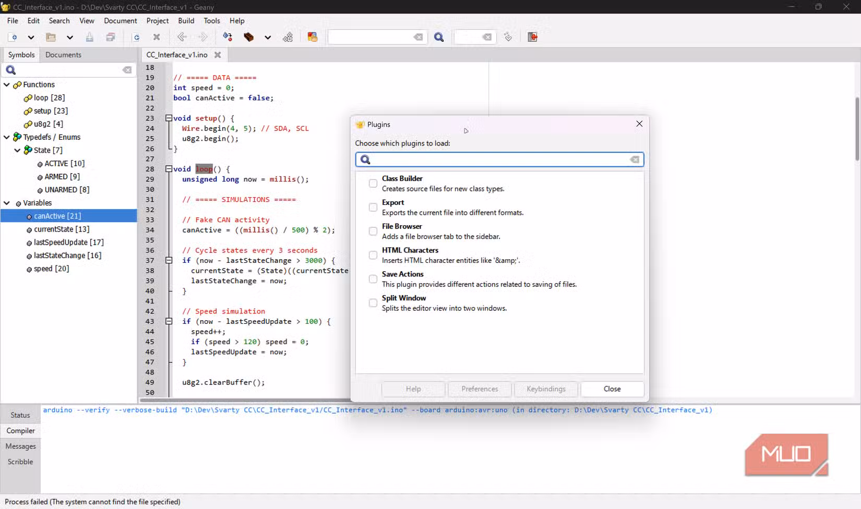Click the plugin Help button
The width and height of the screenshot is (861, 509).
coord(413,389)
